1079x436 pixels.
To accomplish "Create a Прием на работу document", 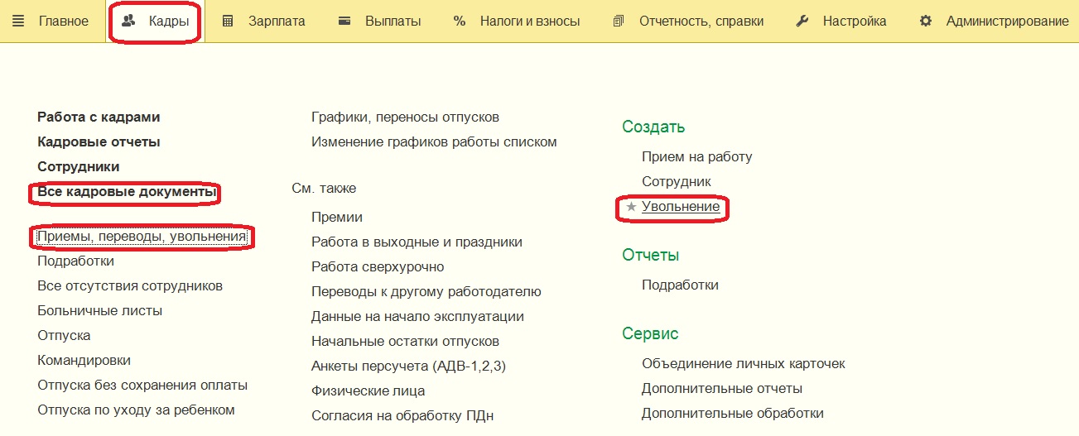I will [696, 157].
